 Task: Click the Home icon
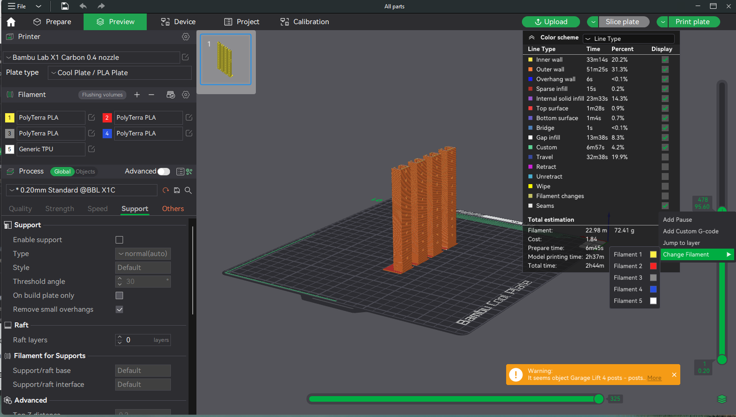tap(11, 22)
